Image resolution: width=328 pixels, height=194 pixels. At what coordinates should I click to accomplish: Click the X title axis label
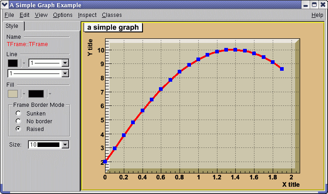[291, 184]
